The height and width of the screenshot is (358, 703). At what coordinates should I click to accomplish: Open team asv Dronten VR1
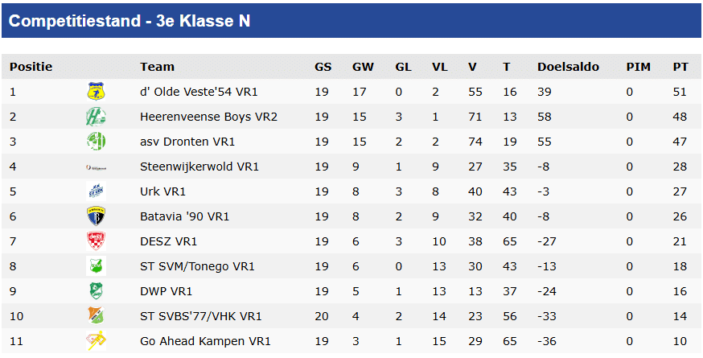[187, 142]
